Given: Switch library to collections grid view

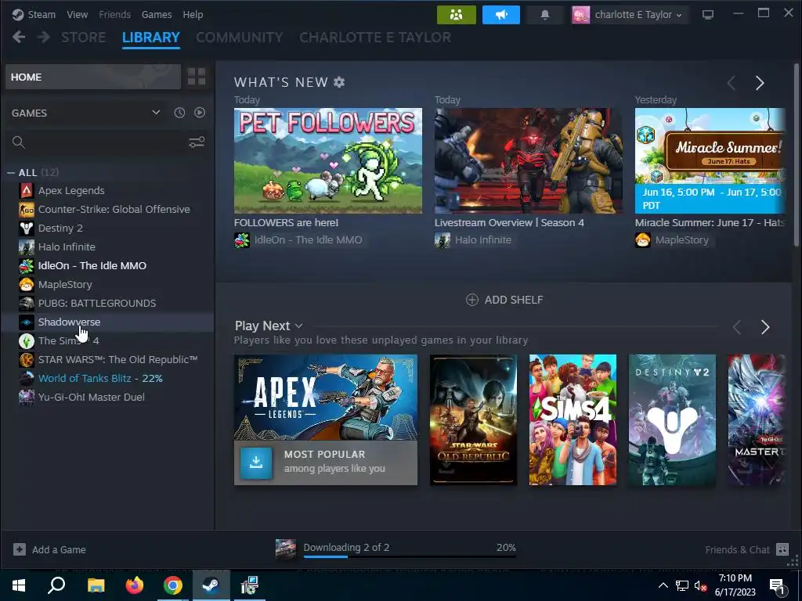Looking at the screenshot, I should pyautogui.click(x=197, y=77).
